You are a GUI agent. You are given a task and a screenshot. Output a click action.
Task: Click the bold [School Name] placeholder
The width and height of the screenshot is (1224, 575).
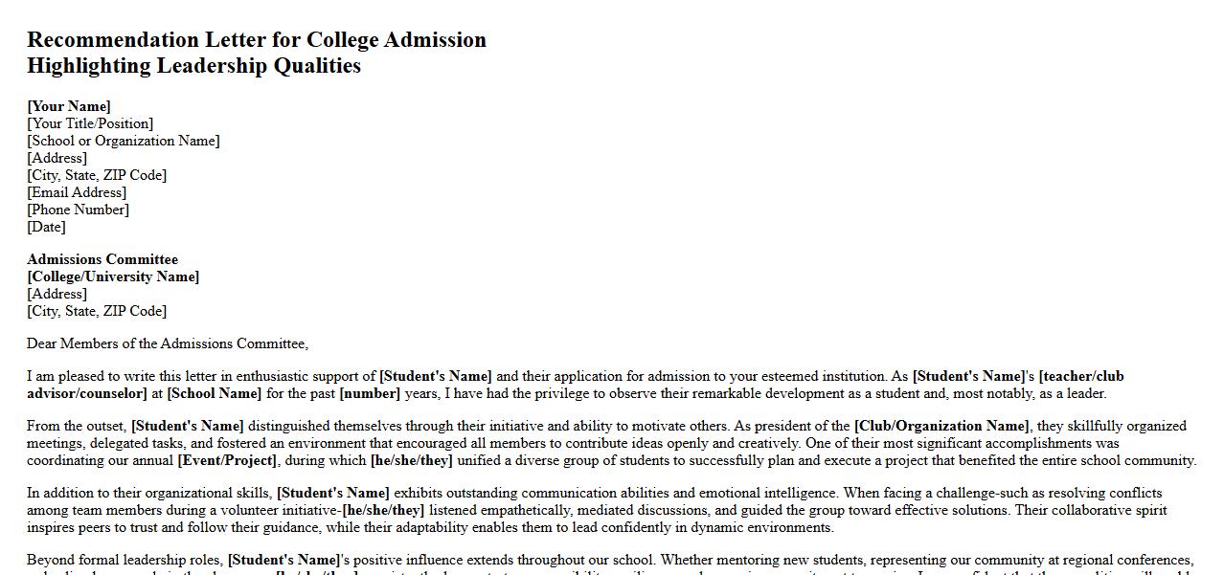coord(214,393)
